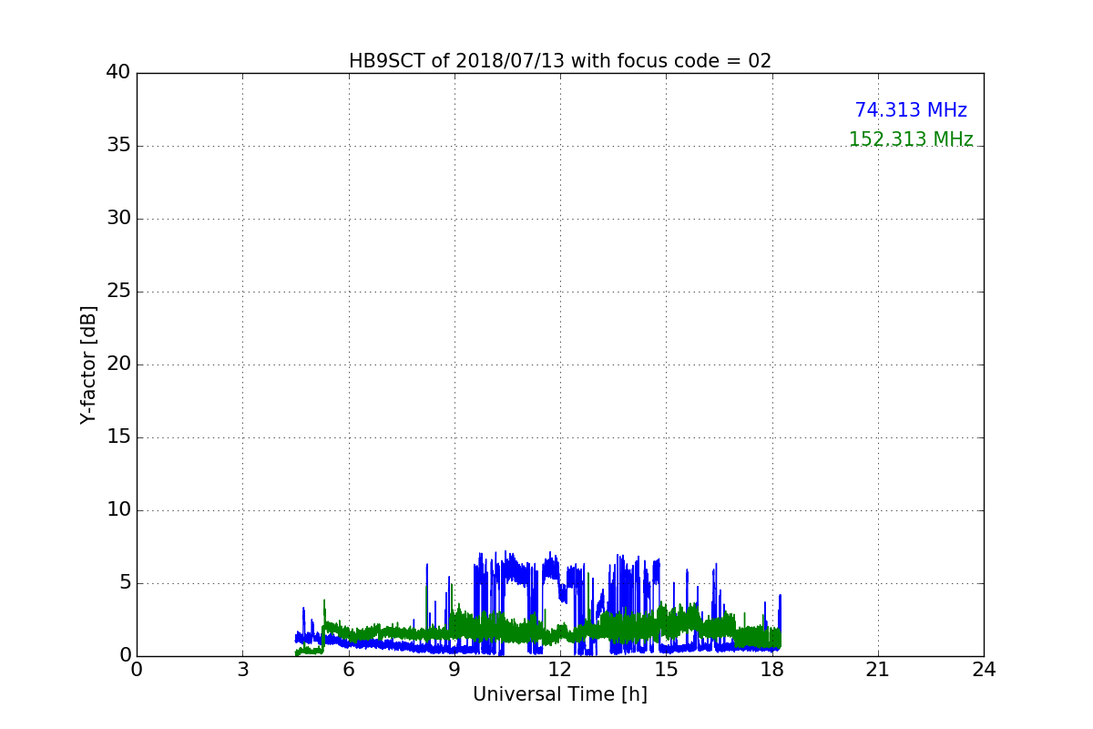The height and width of the screenshot is (729, 1093).
Task: Click y-axis tick label 10
Action: pos(118,510)
